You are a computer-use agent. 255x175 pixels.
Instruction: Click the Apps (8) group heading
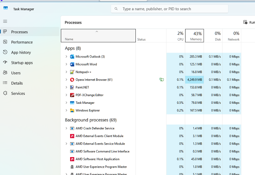(x=73, y=48)
